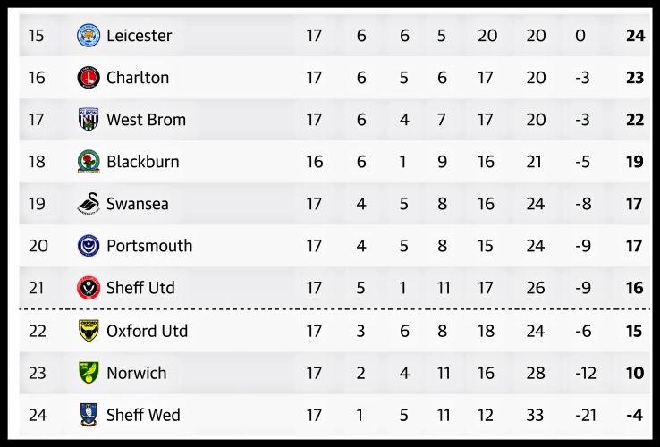The height and width of the screenshot is (447, 660).
Task: Click the Leicester club crest icon
Action: [x=89, y=36]
